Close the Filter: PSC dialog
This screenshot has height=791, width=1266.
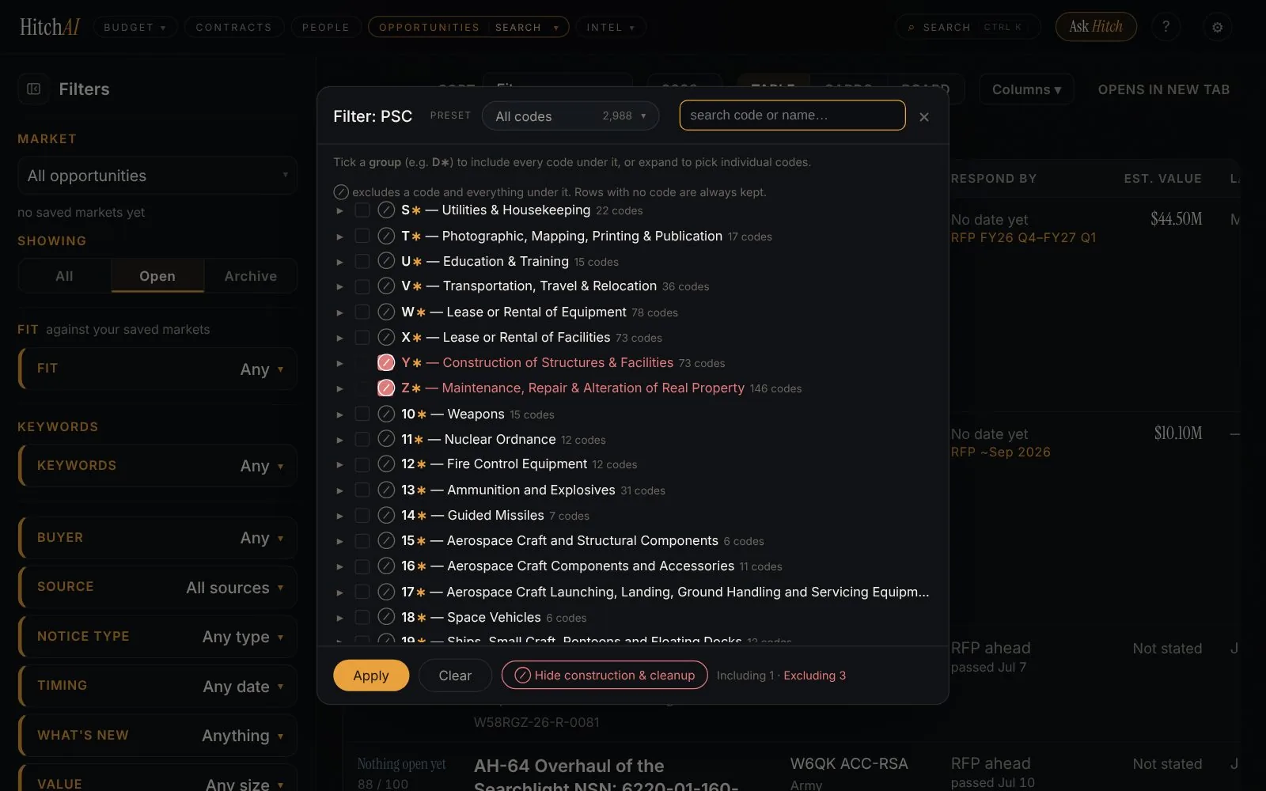pyautogui.click(x=924, y=117)
